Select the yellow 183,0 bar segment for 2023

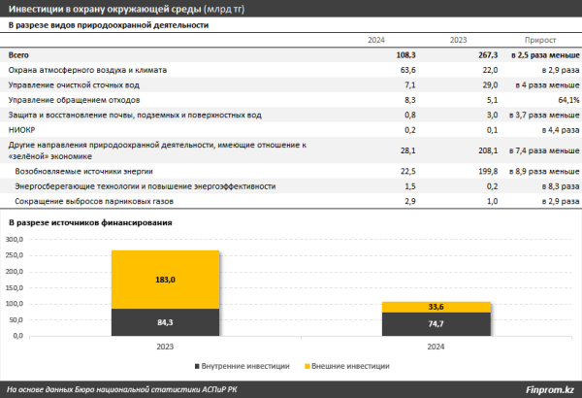tap(150, 280)
